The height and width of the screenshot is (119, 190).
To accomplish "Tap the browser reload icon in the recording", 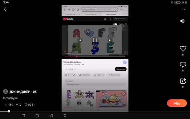I will 73,10.
